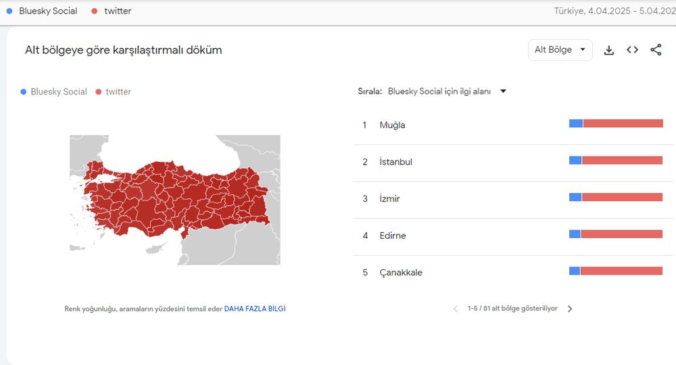Click the Türkiye map
Screen dimensions: 676x365
(175, 200)
